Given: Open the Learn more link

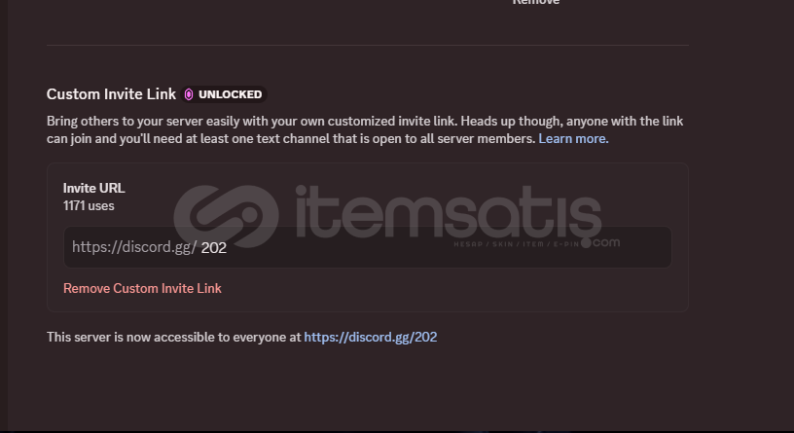Looking at the screenshot, I should coord(573,138).
